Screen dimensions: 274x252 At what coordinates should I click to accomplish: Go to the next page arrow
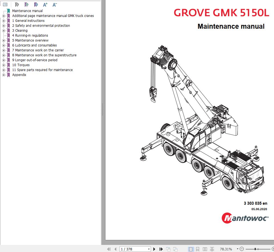click(x=154, y=249)
